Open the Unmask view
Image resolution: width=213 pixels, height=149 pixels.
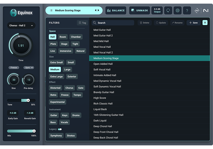pos(140,11)
